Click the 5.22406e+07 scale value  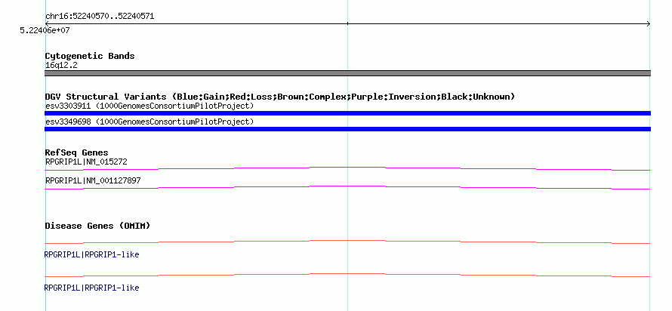coord(45,31)
